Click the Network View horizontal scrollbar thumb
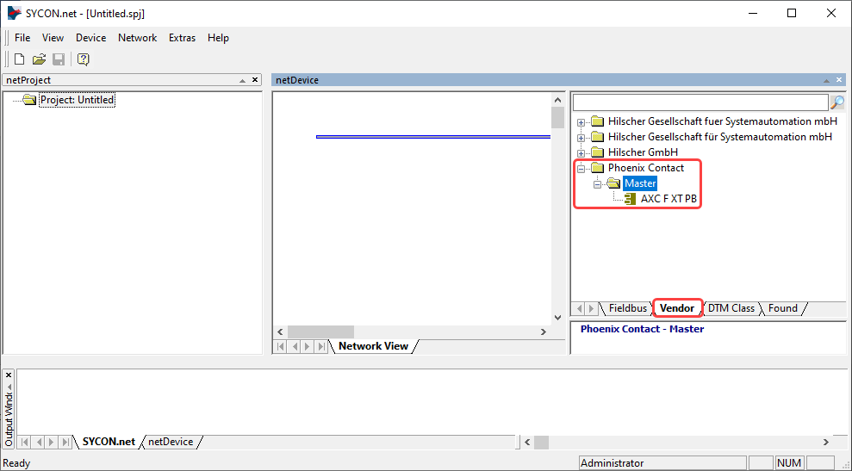The width and height of the screenshot is (852, 471). point(320,332)
